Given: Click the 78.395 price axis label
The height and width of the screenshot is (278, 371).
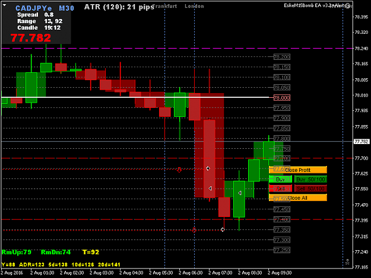Looking at the screenshot, I should (x=362, y=17).
